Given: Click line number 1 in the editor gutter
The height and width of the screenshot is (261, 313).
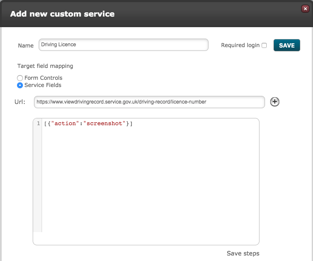Looking at the screenshot, I should coord(38,123).
